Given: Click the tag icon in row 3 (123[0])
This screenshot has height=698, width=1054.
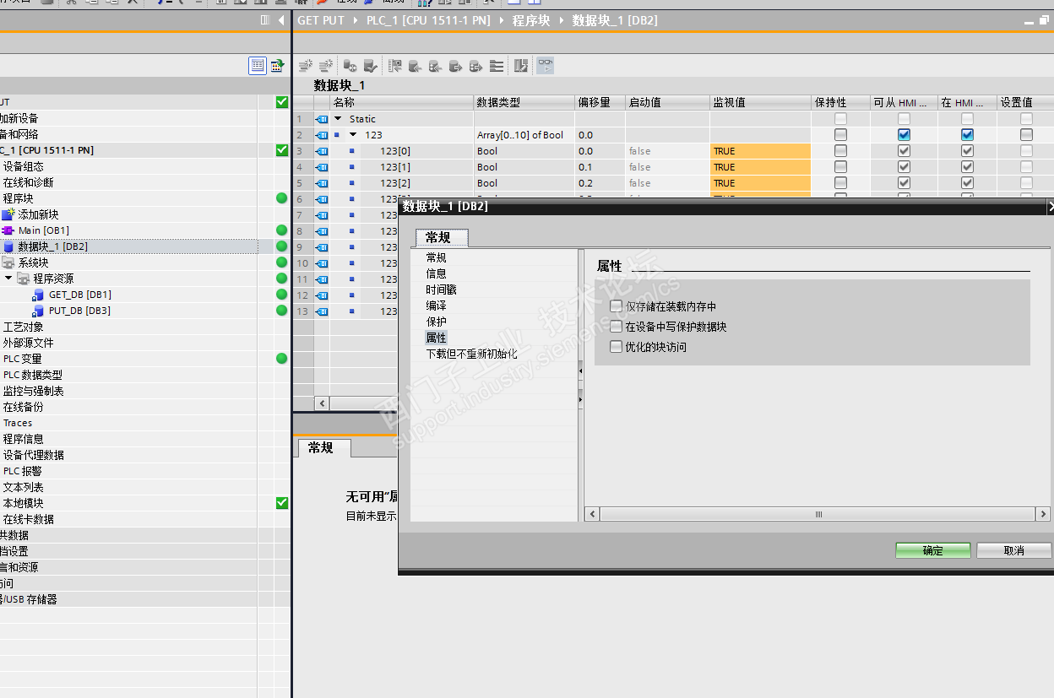Looking at the screenshot, I should pos(322,151).
